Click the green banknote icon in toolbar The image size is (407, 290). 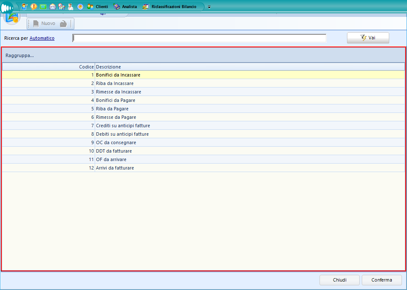click(43, 7)
